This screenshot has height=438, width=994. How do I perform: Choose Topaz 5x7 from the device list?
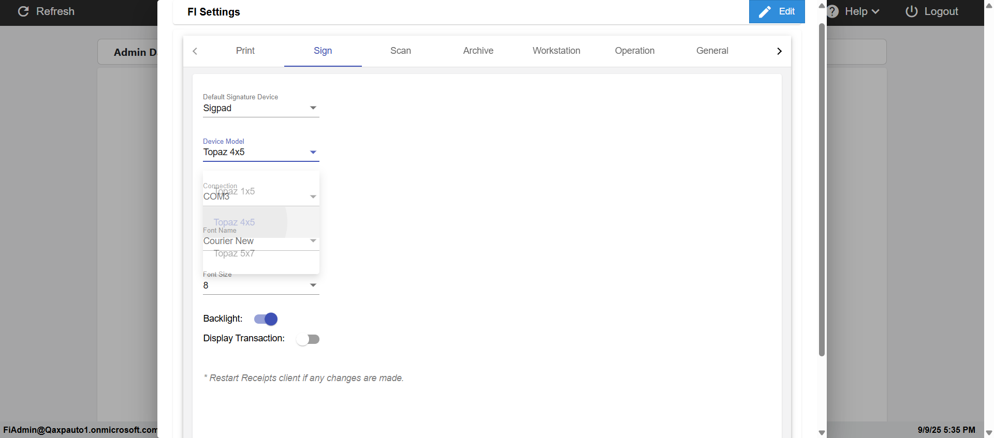[261, 253]
